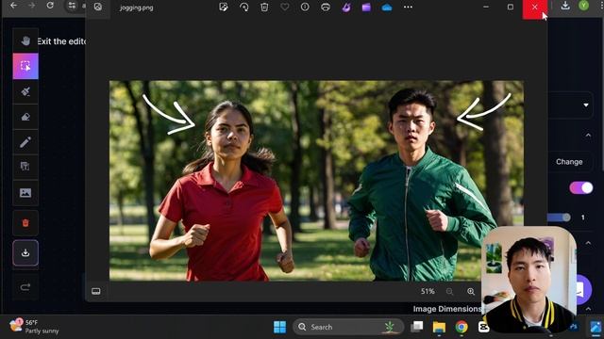Screen dimensions: 604x339
Task: Open the green browser profile avatar
Action: (x=584, y=6)
